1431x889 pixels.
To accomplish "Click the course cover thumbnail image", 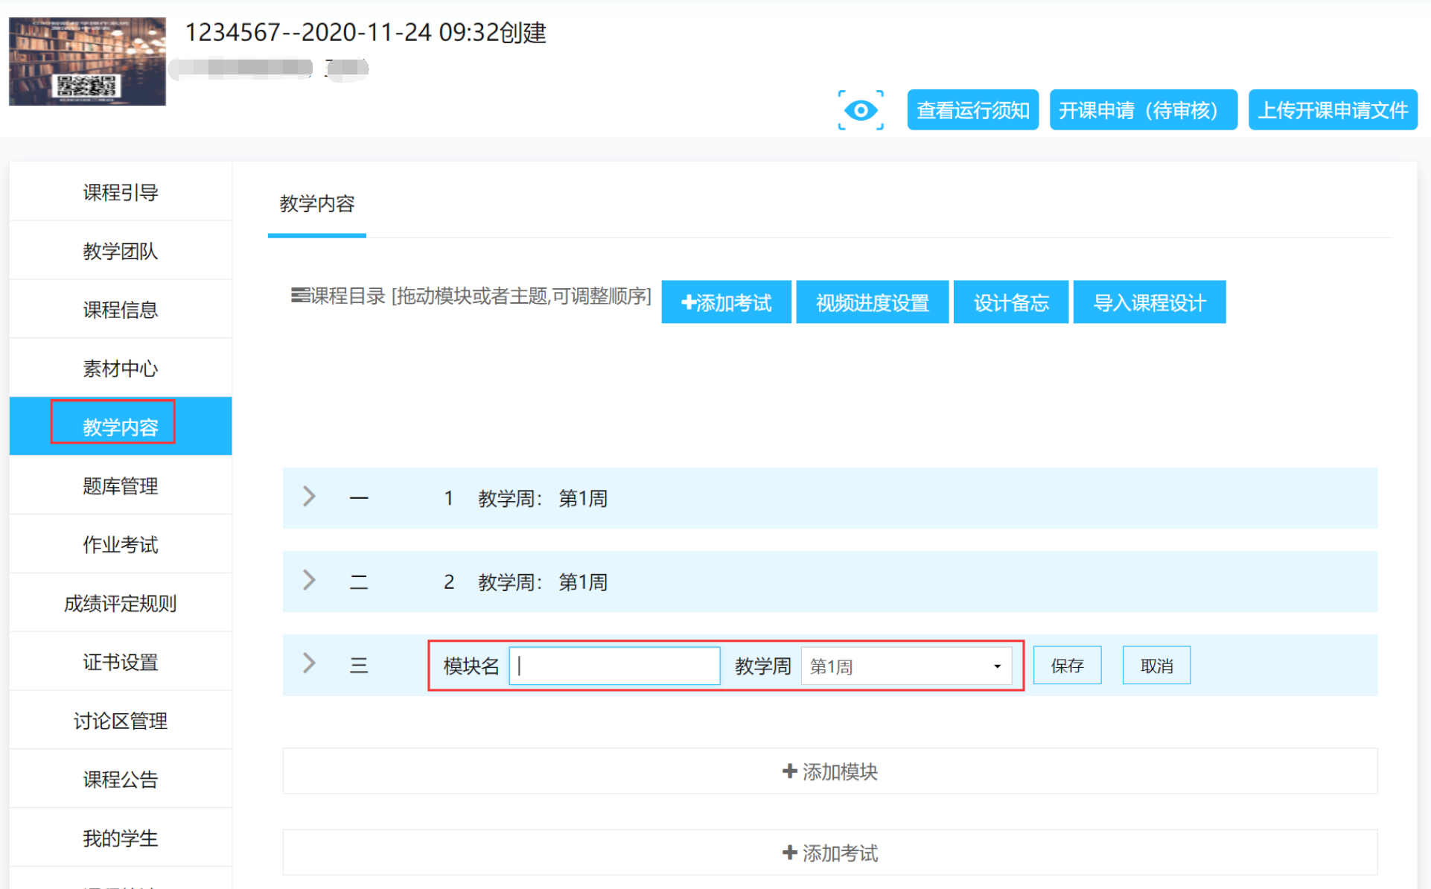I will coord(87,61).
